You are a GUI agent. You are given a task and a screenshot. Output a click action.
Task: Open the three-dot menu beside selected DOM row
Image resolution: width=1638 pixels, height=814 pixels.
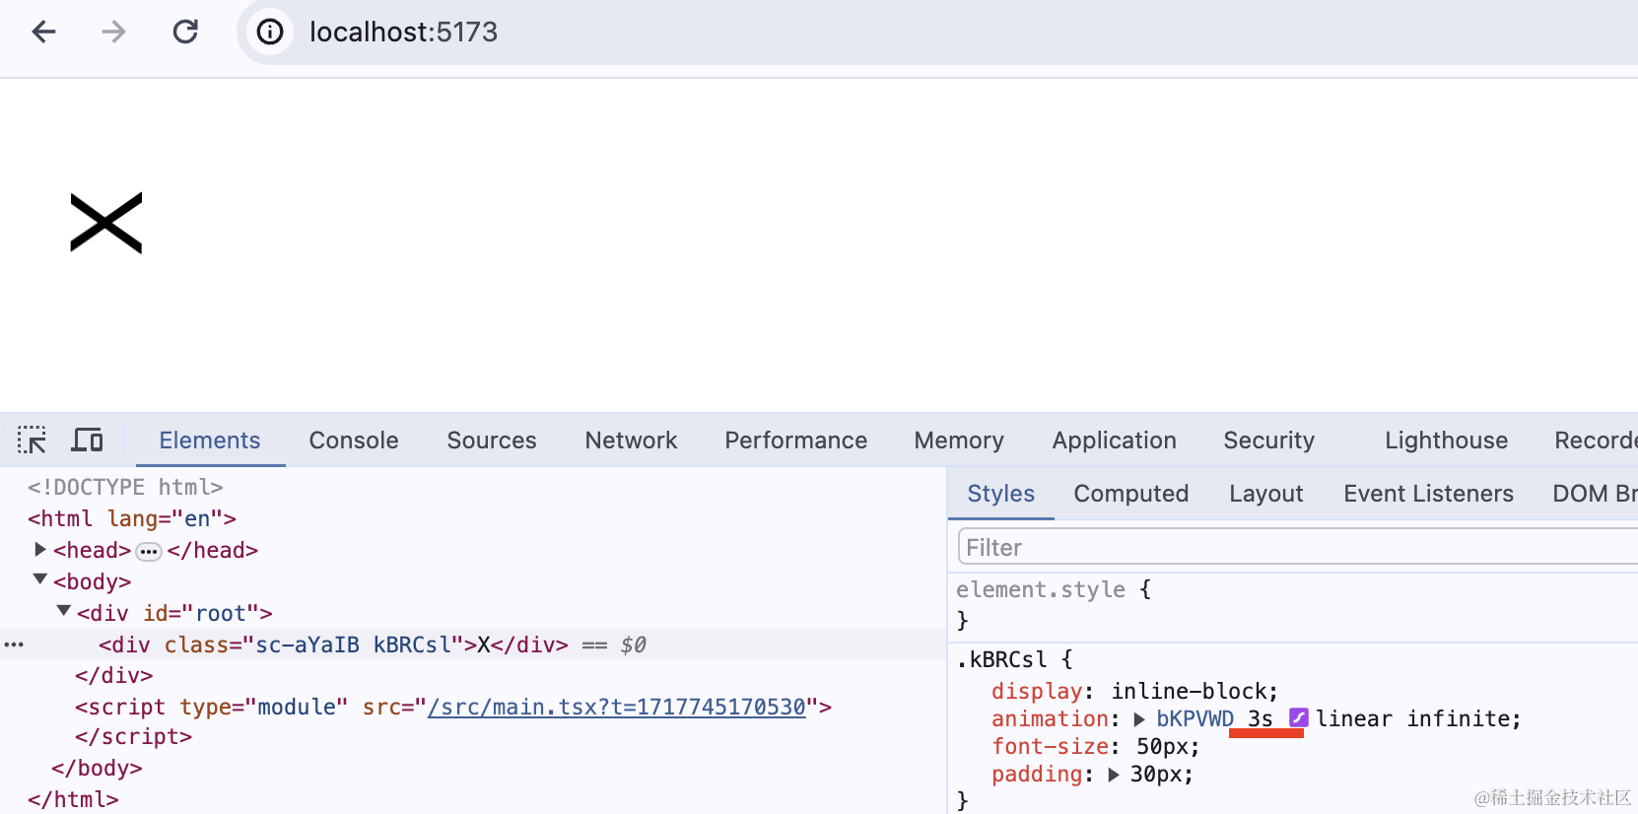coord(14,644)
